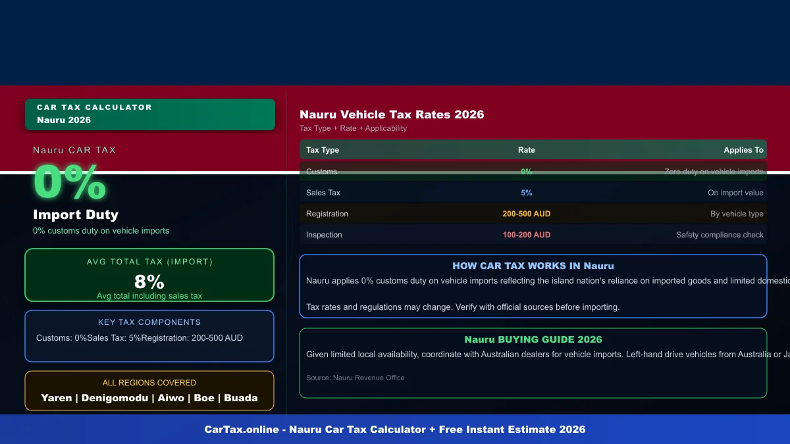Click the 0% rate in Customs row
The width and height of the screenshot is (790, 444).
coord(527,172)
